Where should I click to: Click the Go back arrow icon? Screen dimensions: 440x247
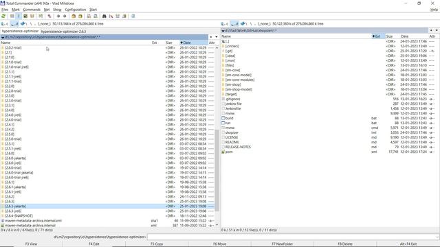[58, 16]
